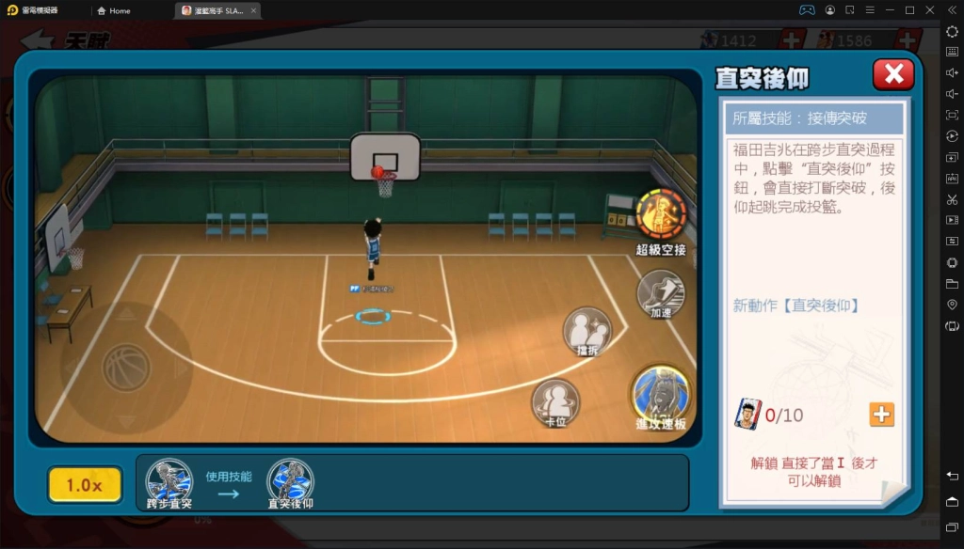Screen dimensions: 964x549
Task: Click the virtual joystick on court
Action: tap(126, 368)
